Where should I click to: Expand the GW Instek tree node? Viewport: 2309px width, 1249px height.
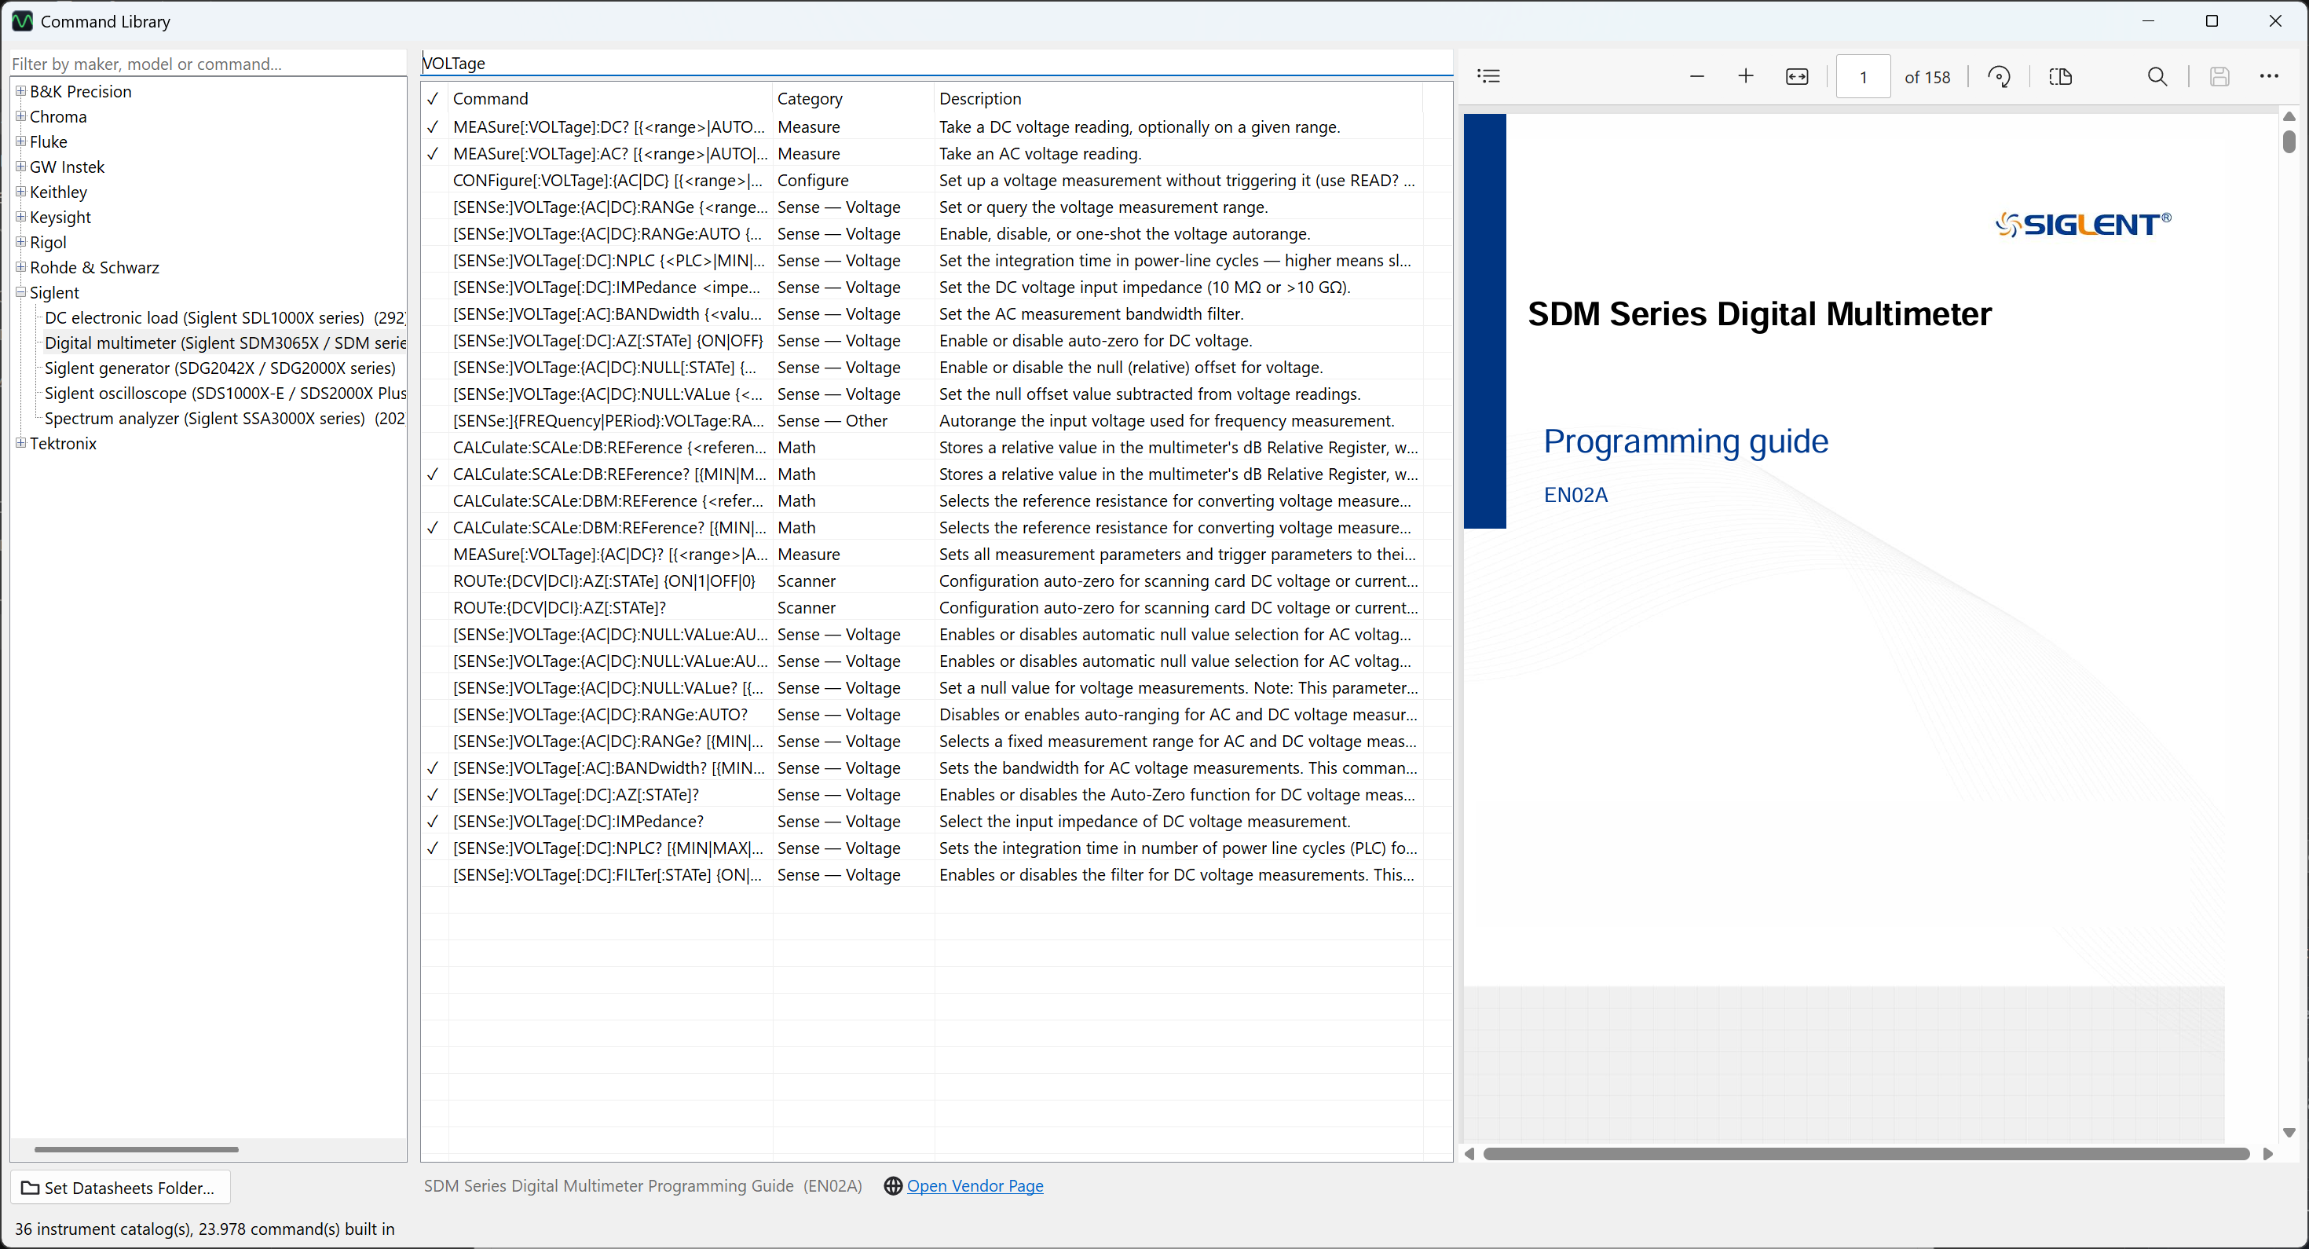(20, 167)
